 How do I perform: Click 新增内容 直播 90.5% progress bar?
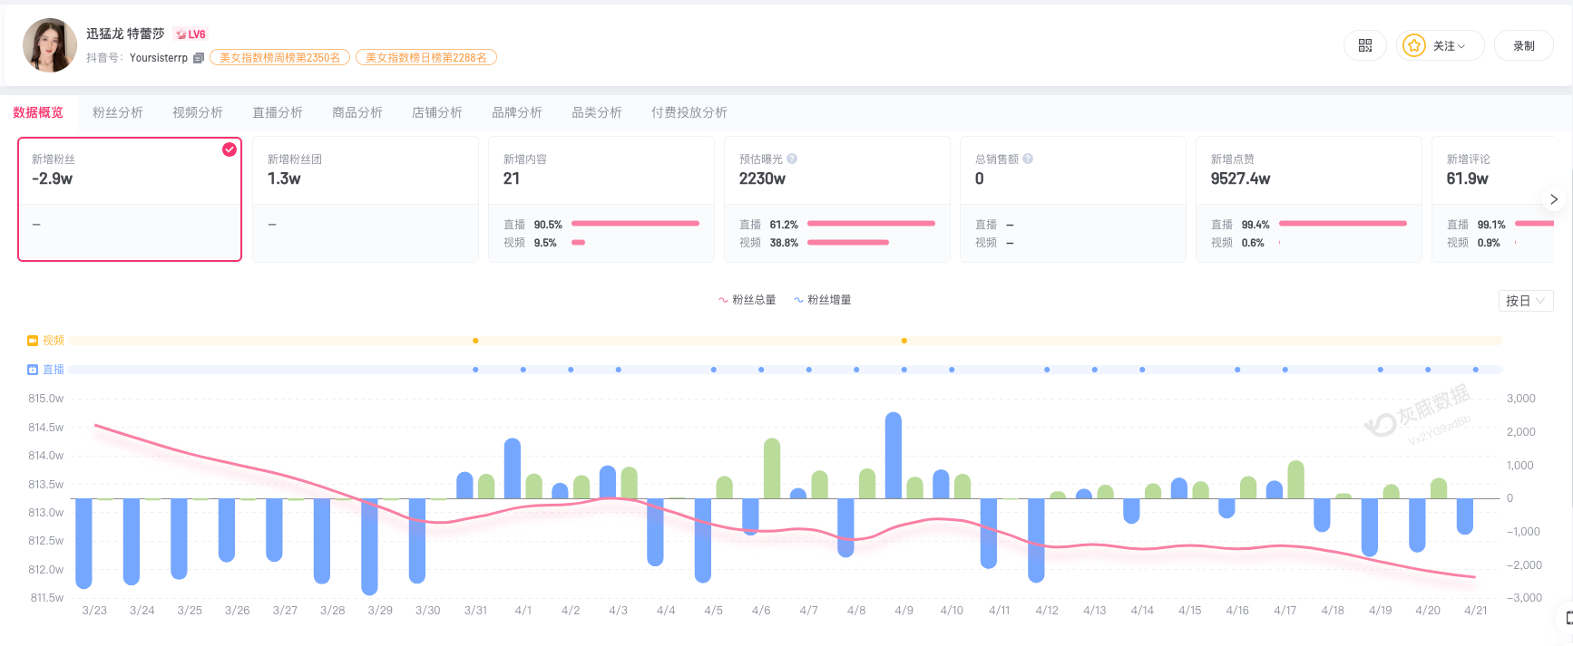(635, 224)
